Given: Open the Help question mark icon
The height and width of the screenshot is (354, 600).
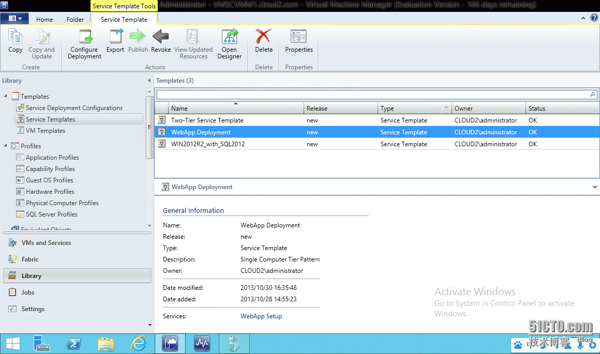Looking at the screenshot, I should pos(594,18).
